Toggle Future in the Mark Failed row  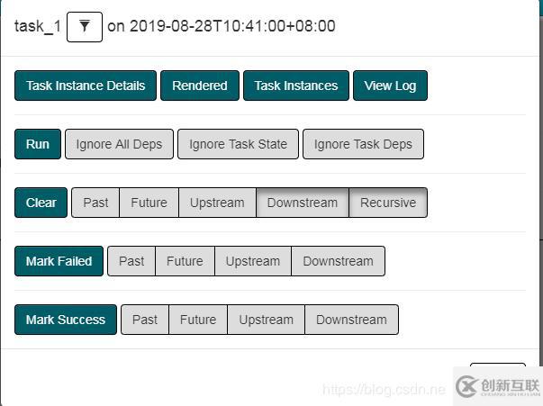[185, 261]
